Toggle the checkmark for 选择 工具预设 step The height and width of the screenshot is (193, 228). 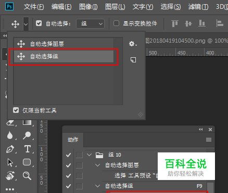coord(68,176)
